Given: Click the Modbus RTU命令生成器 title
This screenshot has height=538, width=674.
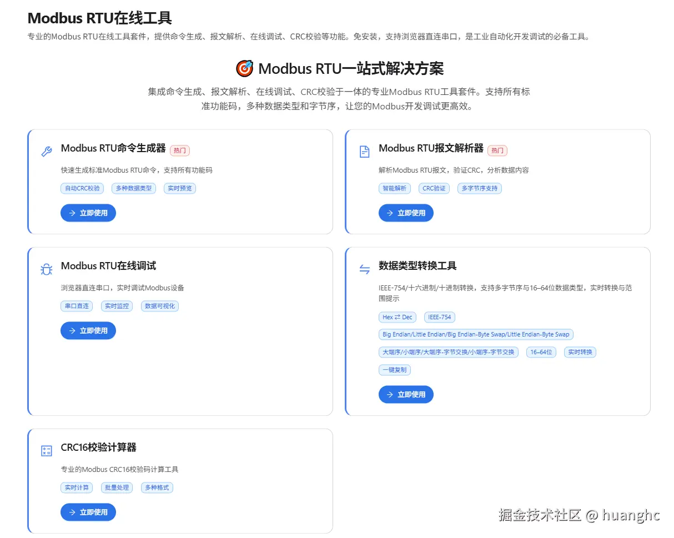Looking at the screenshot, I should (x=113, y=148).
